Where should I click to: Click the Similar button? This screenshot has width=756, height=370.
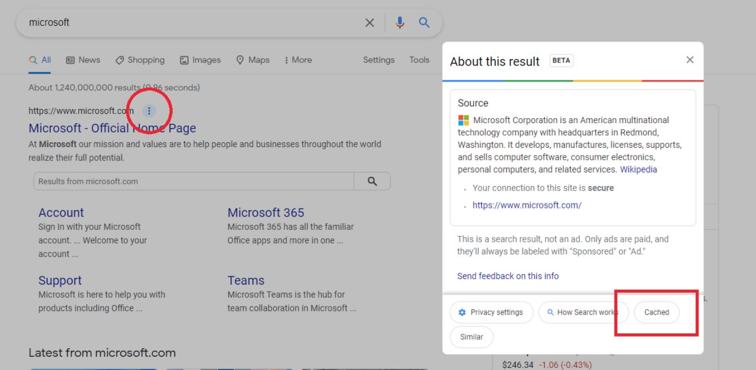pos(472,337)
